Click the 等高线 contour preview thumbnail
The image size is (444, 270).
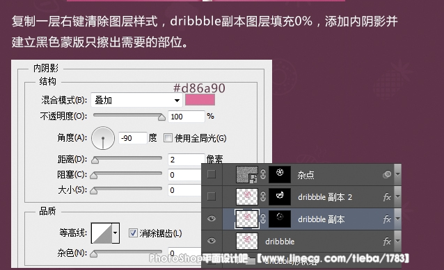click(x=102, y=233)
